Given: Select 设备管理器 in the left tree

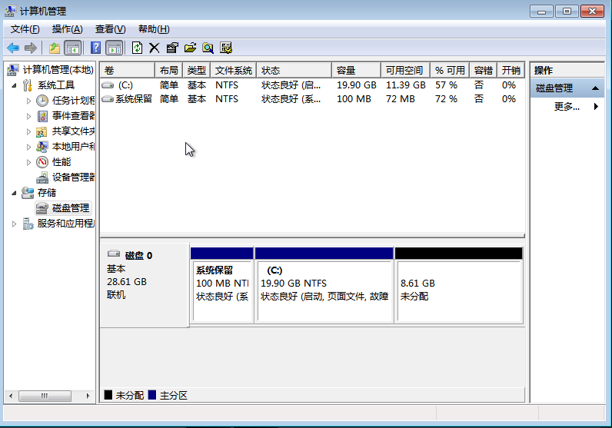Looking at the screenshot, I should tap(73, 178).
